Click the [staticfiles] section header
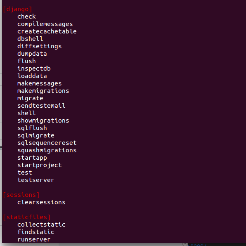Viewport: 246px width, 246px height. [x=27, y=217]
